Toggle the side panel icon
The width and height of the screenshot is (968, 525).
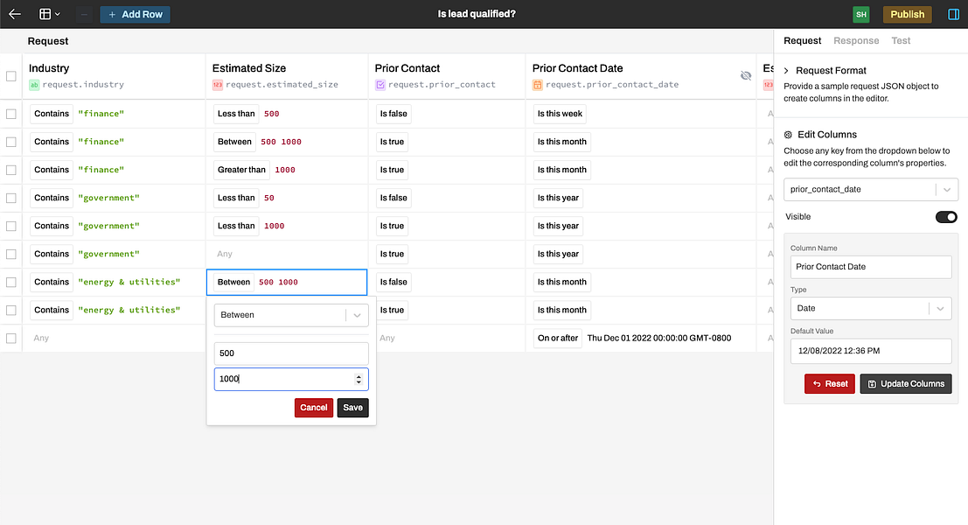coord(953,14)
